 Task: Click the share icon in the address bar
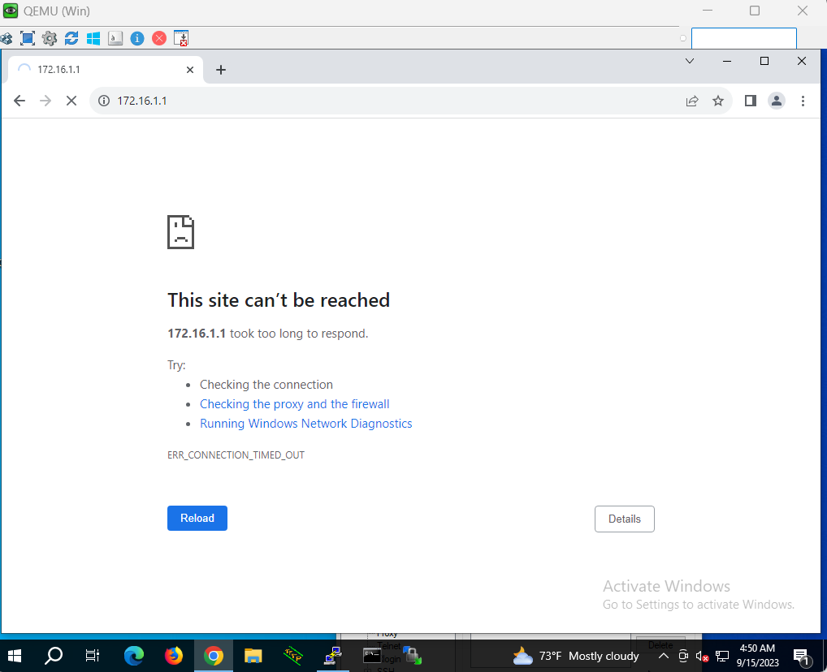point(692,101)
